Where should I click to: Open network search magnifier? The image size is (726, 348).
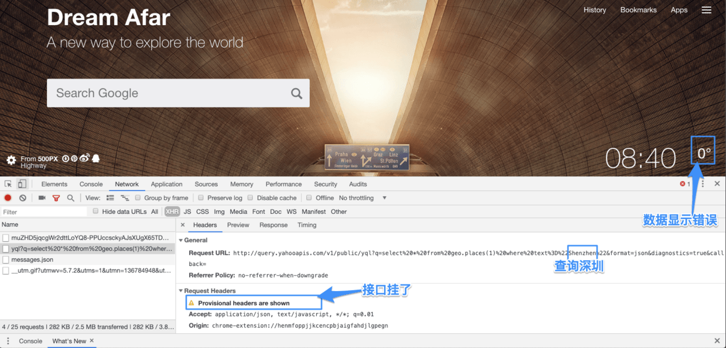click(x=70, y=198)
